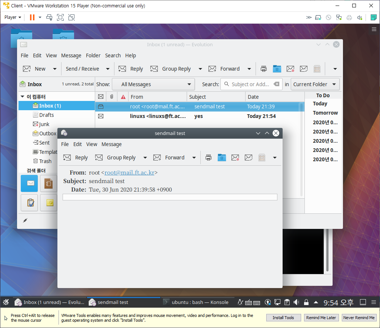Open the File menu in the Inbox window
The height and width of the screenshot is (328, 380).
[24, 55]
